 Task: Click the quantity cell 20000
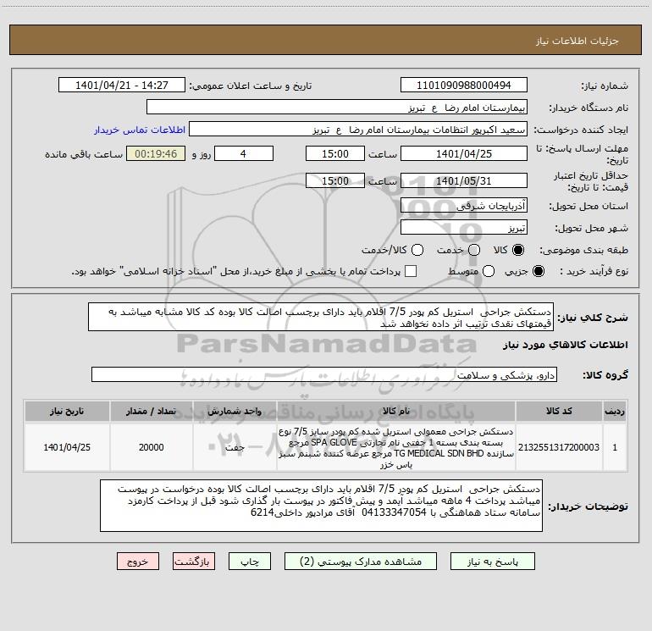click(151, 447)
